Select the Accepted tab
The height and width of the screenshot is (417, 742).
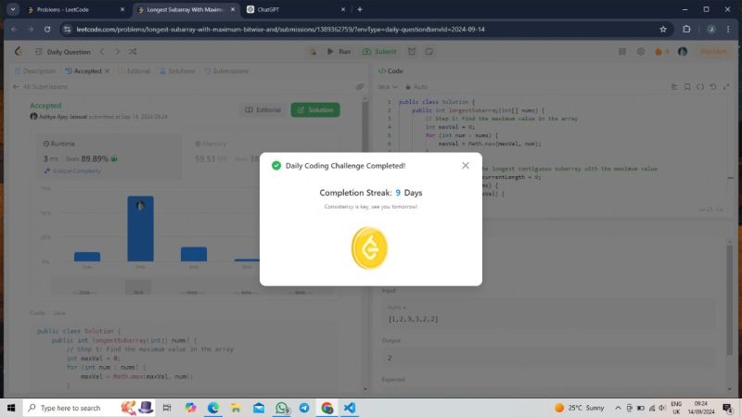(83, 71)
